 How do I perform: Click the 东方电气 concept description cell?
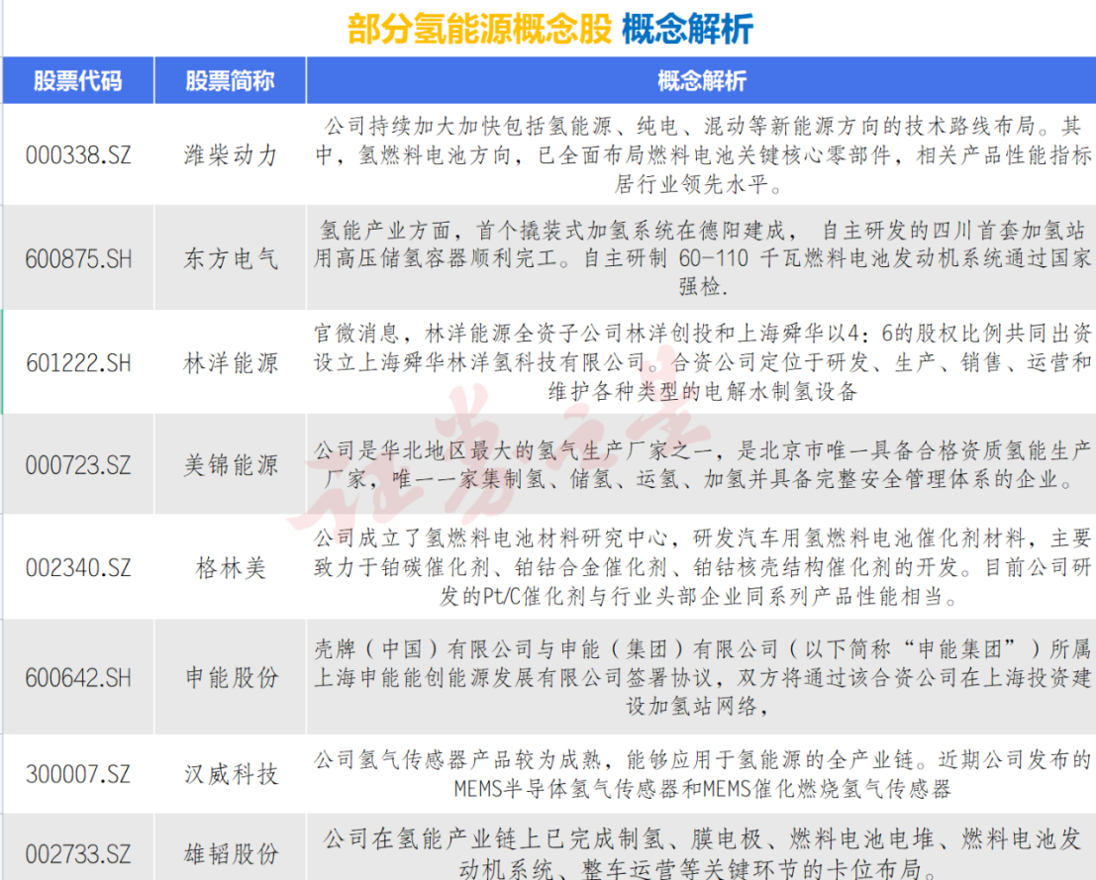click(x=701, y=258)
